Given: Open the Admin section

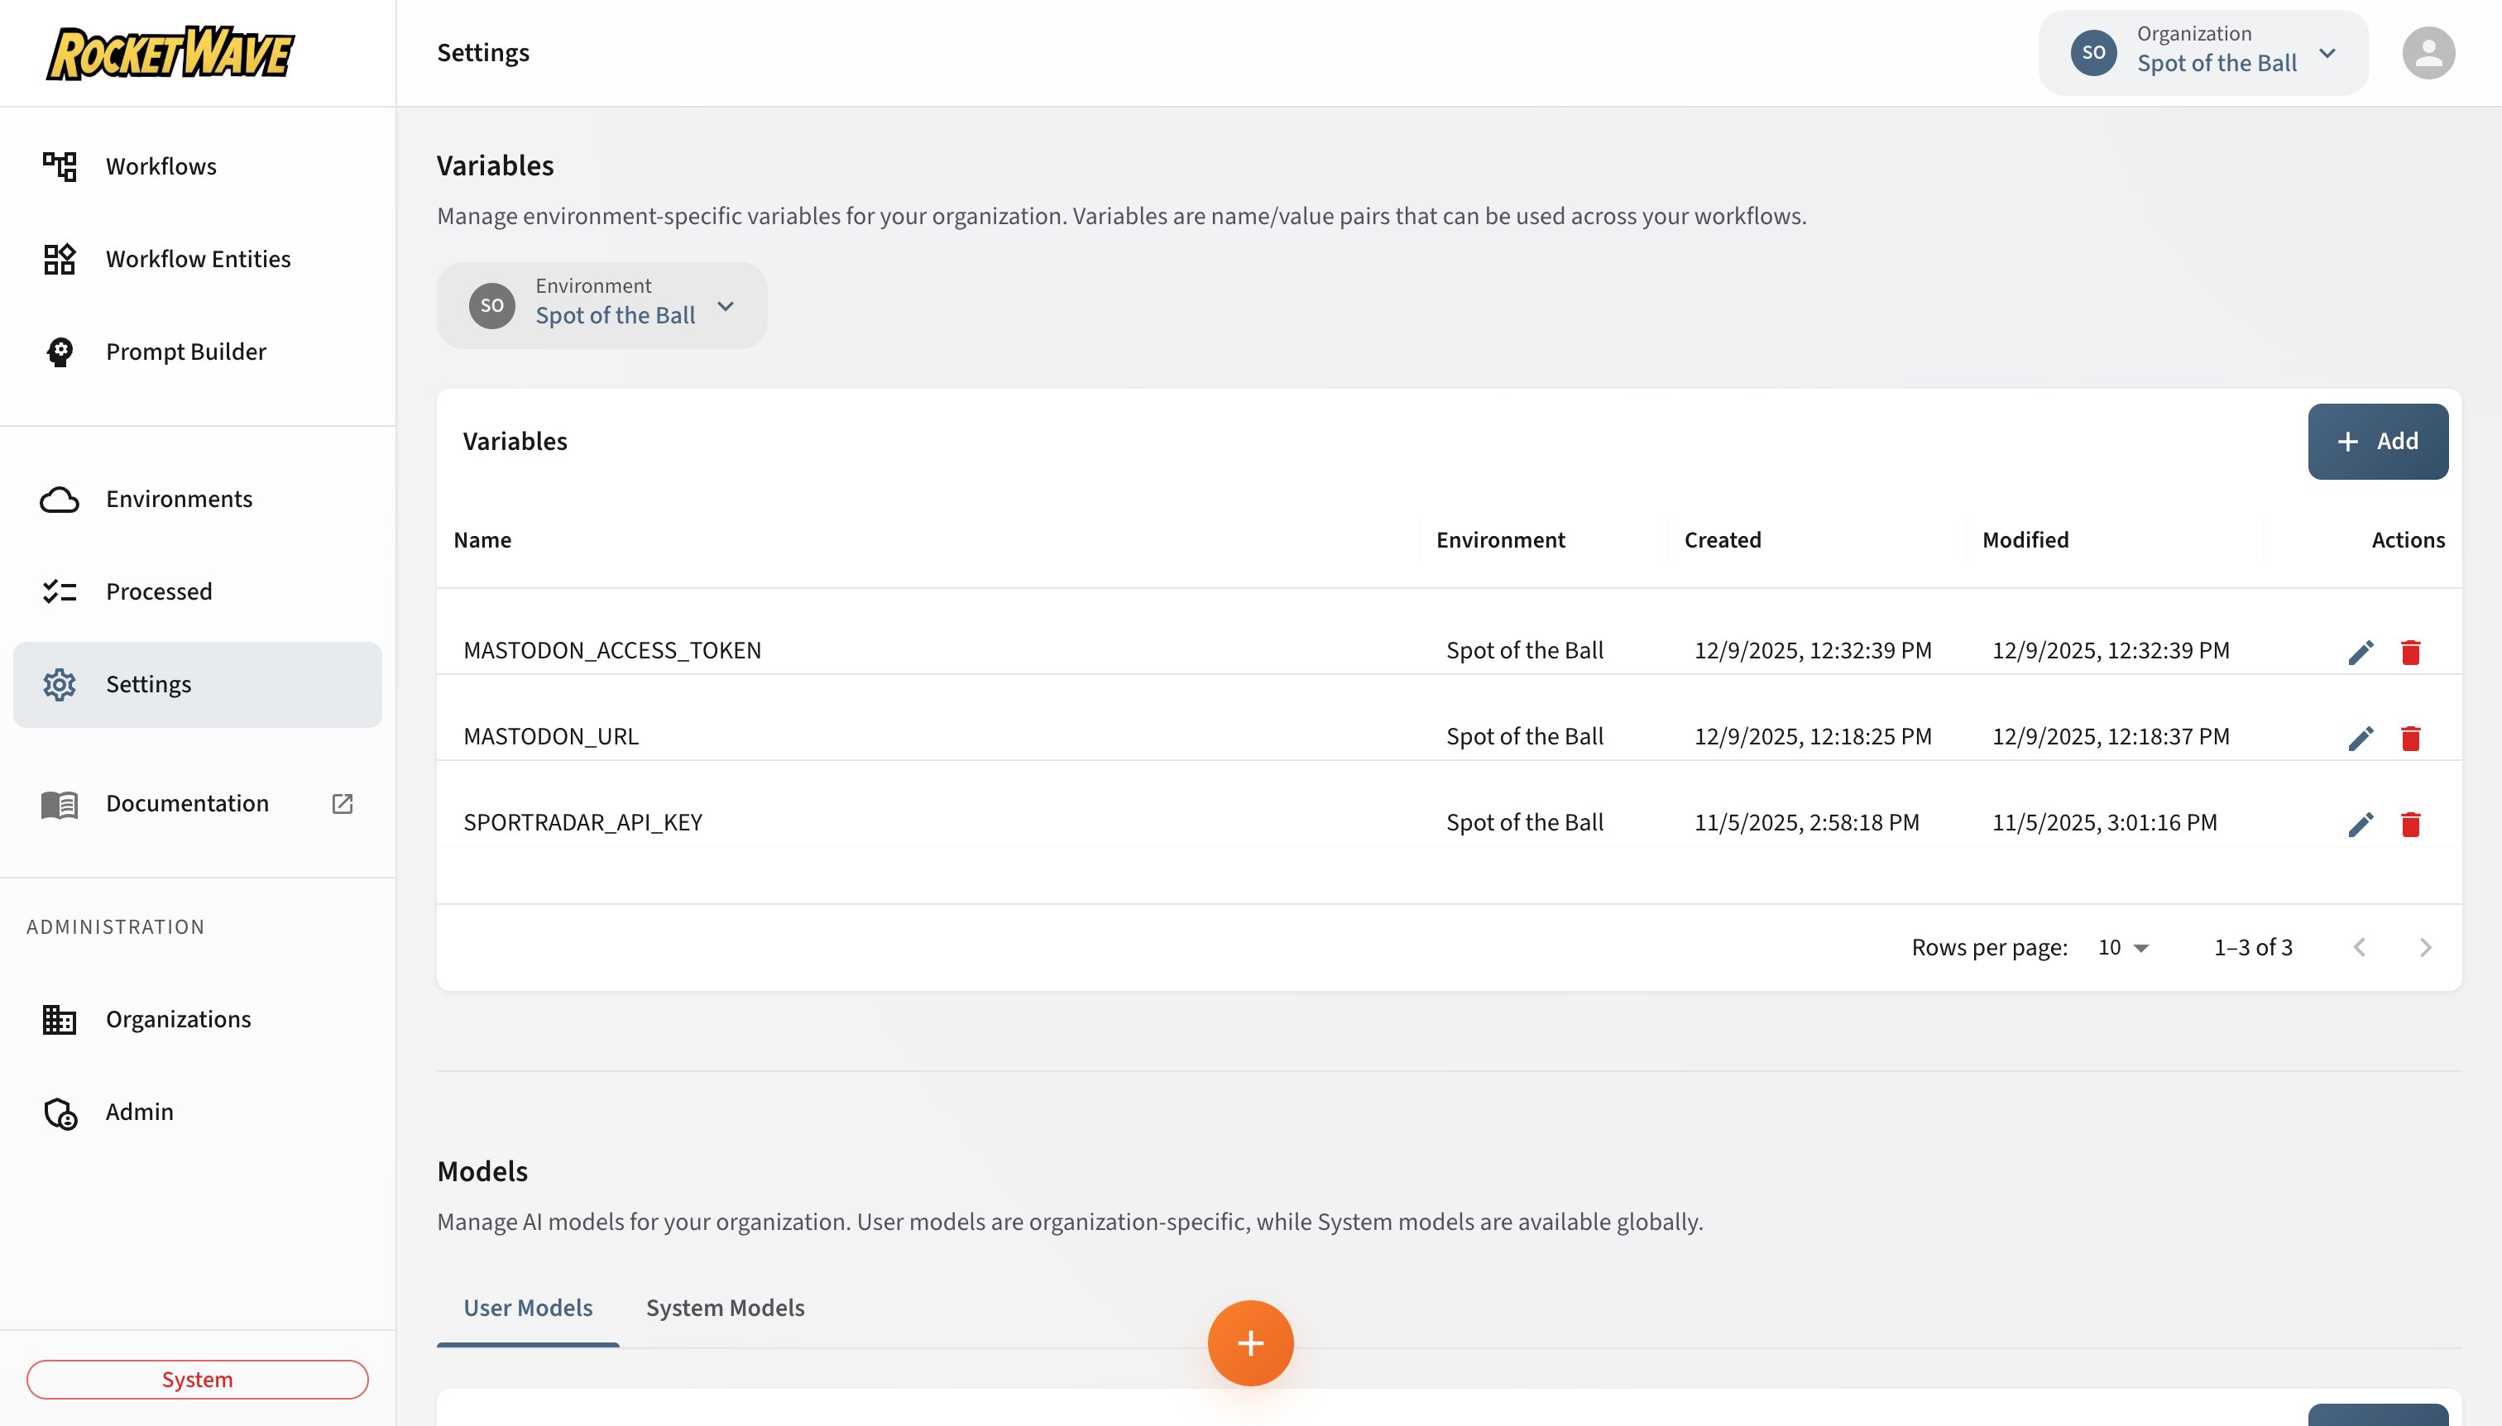Looking at the screenshot, I should pos(139,1112).
